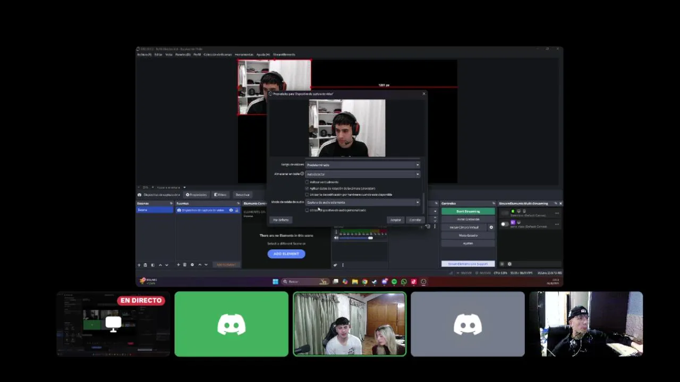Open options for Twitch multi-streaming destination

coord(557,224)
